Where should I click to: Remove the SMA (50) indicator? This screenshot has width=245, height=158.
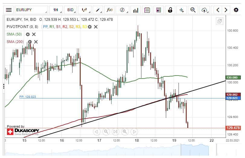point(34,34)
